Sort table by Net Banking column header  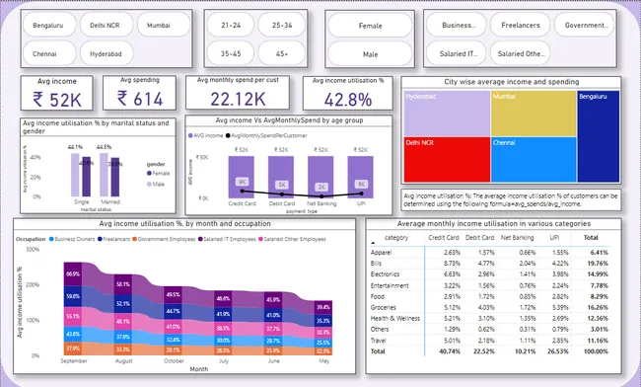point(518,238)
